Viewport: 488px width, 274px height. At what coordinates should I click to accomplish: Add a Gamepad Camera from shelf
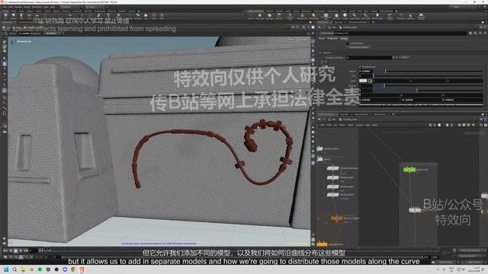click(x=421, y=16)
